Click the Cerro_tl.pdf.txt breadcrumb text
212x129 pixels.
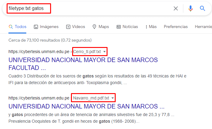(x=87, y=52)
